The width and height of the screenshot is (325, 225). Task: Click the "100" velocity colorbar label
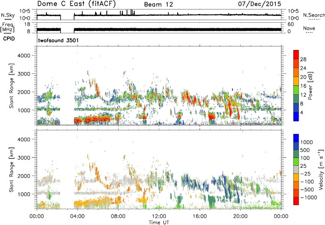[x=305, y=158]
